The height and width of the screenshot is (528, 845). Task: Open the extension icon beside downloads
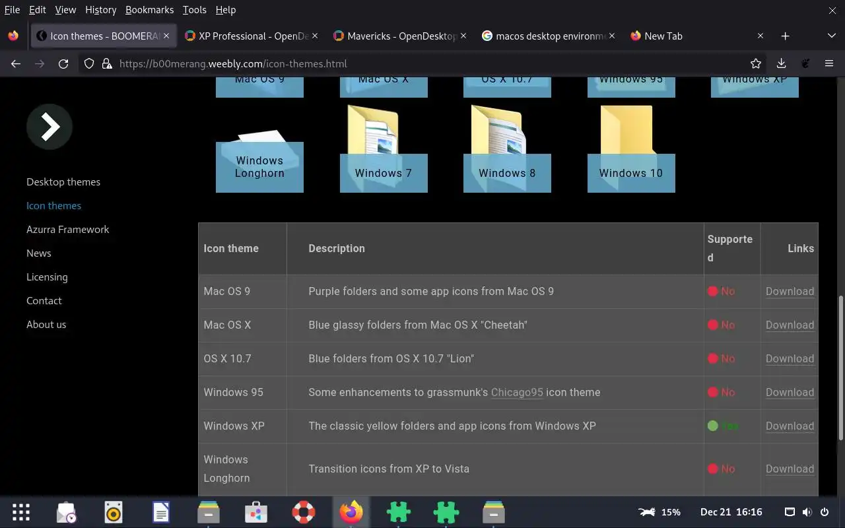[x=805, y=63]
